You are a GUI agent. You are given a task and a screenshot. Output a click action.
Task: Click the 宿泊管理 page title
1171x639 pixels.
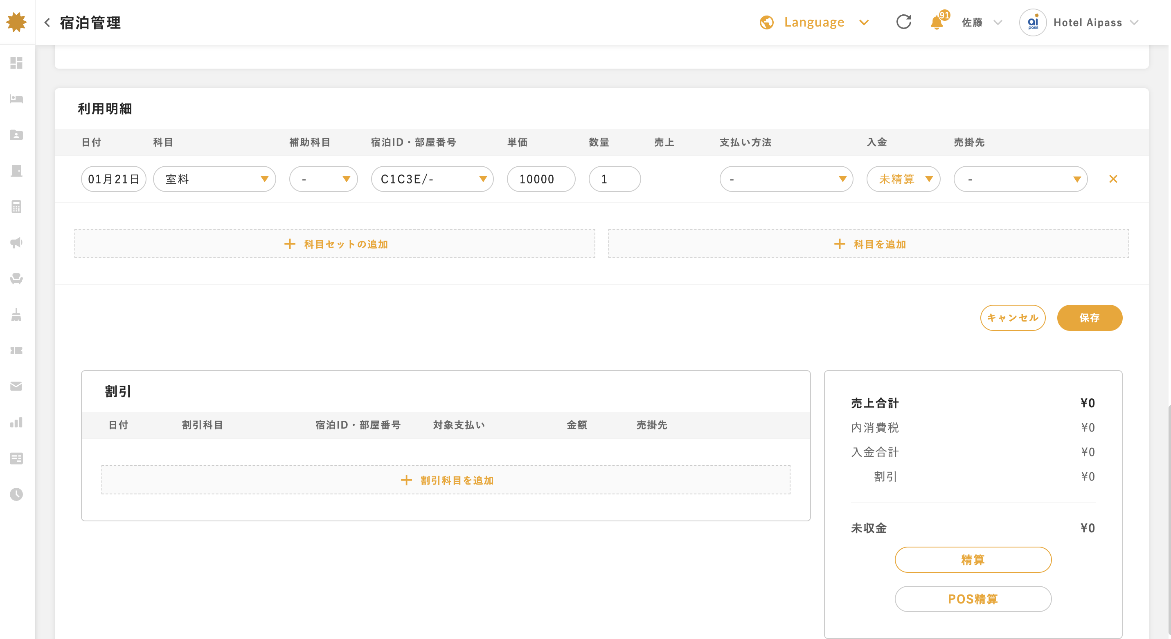90,22
